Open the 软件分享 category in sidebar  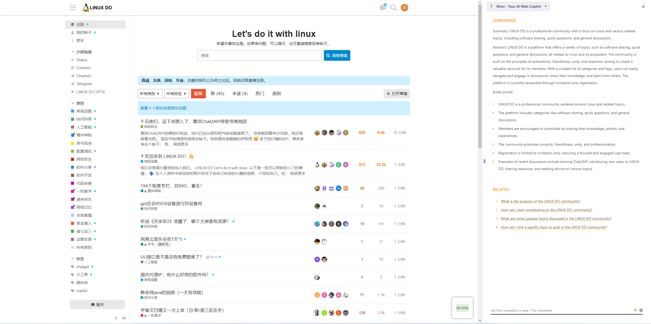[84, 167]
